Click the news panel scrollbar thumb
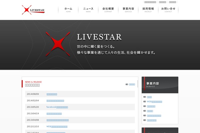 click(x=138, y=84)
